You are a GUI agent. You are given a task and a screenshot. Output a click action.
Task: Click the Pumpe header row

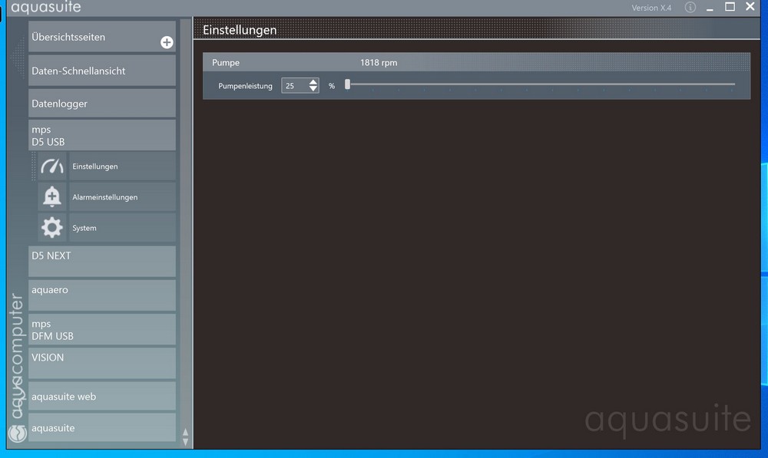click(x=476, y=62)
